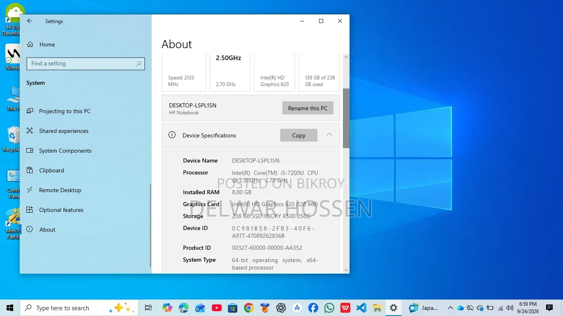
Task: Click the scrollbar down arrow in About
Action: (346, 270)
